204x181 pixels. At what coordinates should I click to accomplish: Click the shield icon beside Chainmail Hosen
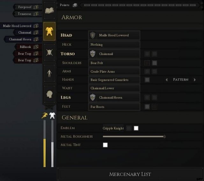click(92, 97)
